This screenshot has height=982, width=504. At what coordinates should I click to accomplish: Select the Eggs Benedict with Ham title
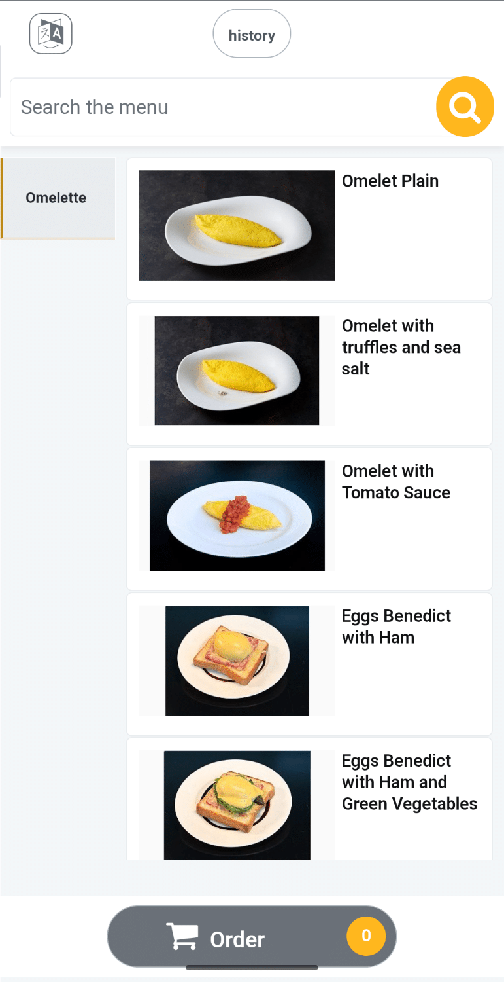396,627
